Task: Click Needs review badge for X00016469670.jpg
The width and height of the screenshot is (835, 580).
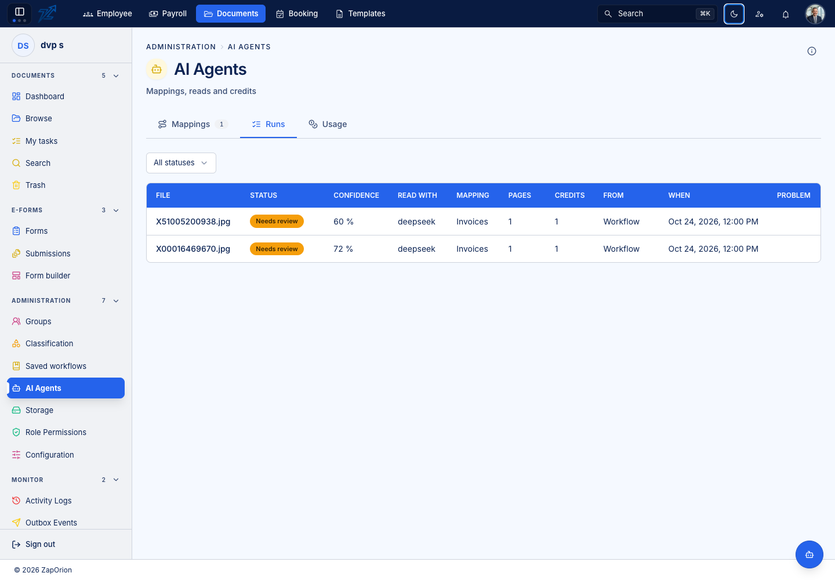Action: tap(277, 249)
